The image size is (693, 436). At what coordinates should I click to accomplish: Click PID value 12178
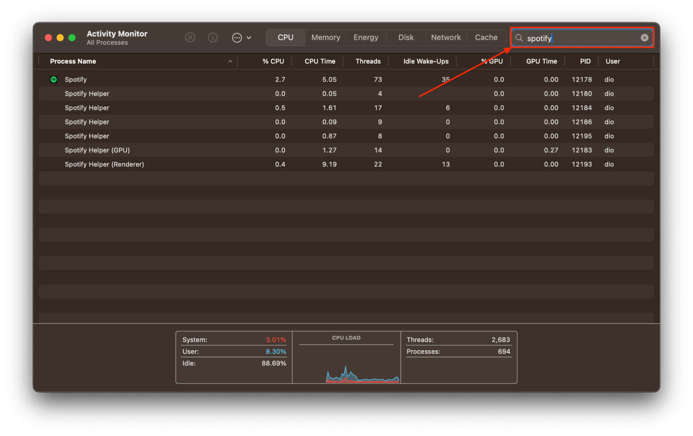coord(582,80)
